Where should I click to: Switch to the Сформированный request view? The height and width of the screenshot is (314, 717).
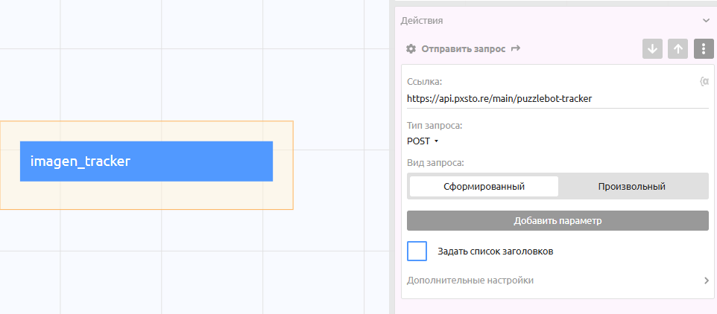click(484, 186)
